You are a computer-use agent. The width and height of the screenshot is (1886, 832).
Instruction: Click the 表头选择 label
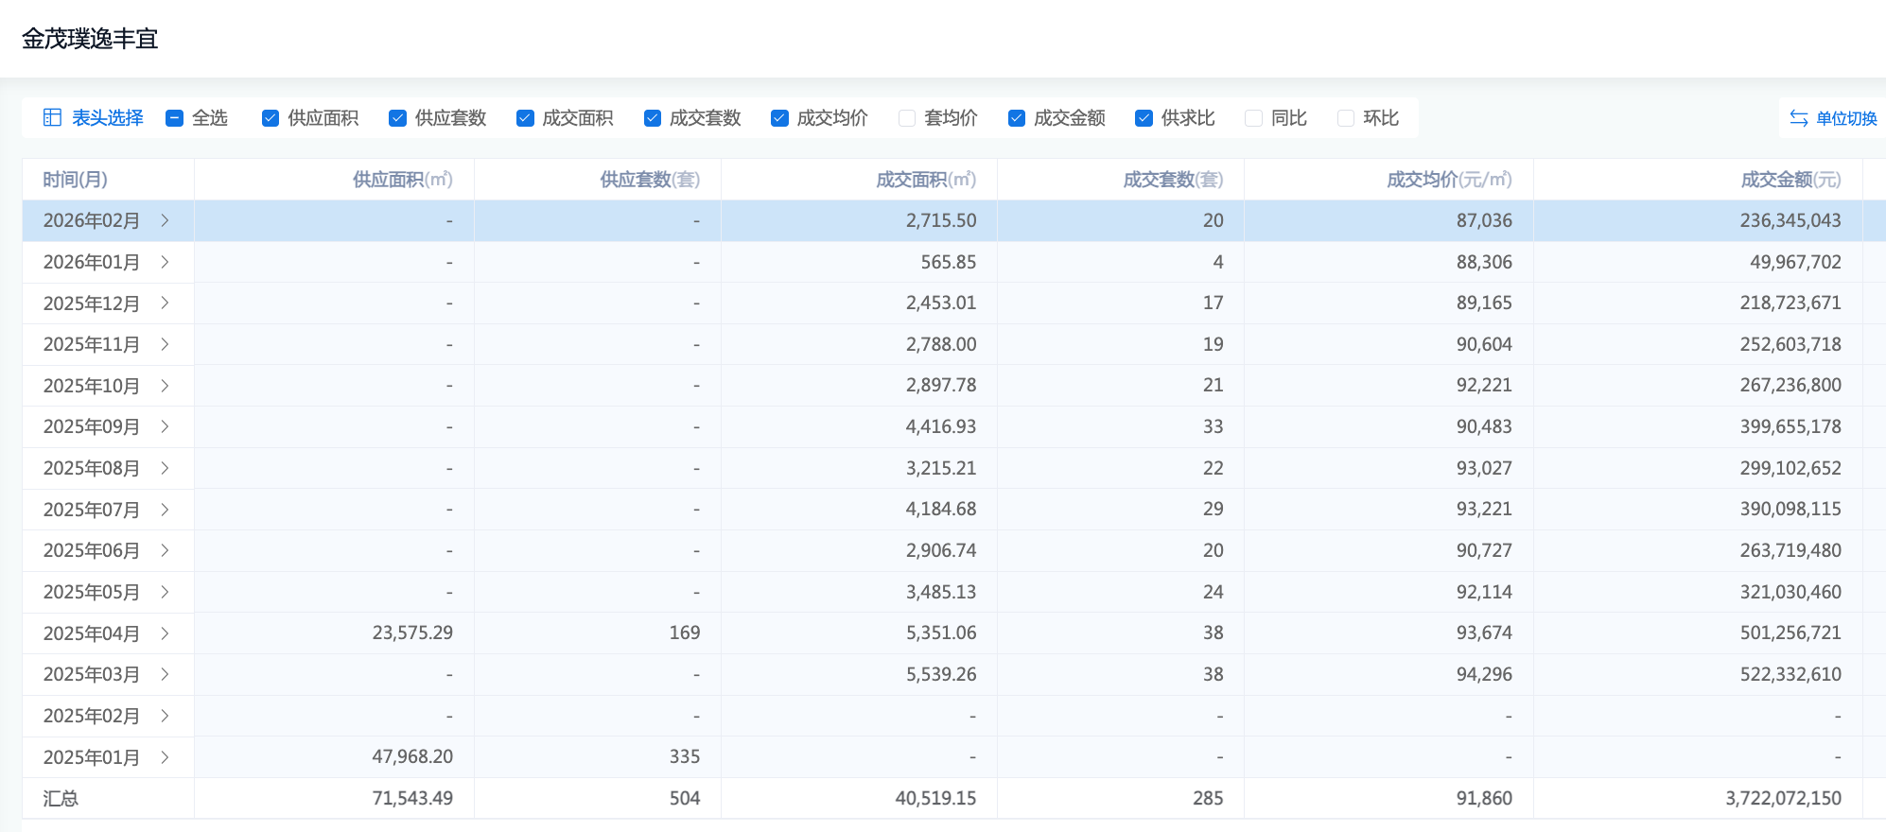107,118
